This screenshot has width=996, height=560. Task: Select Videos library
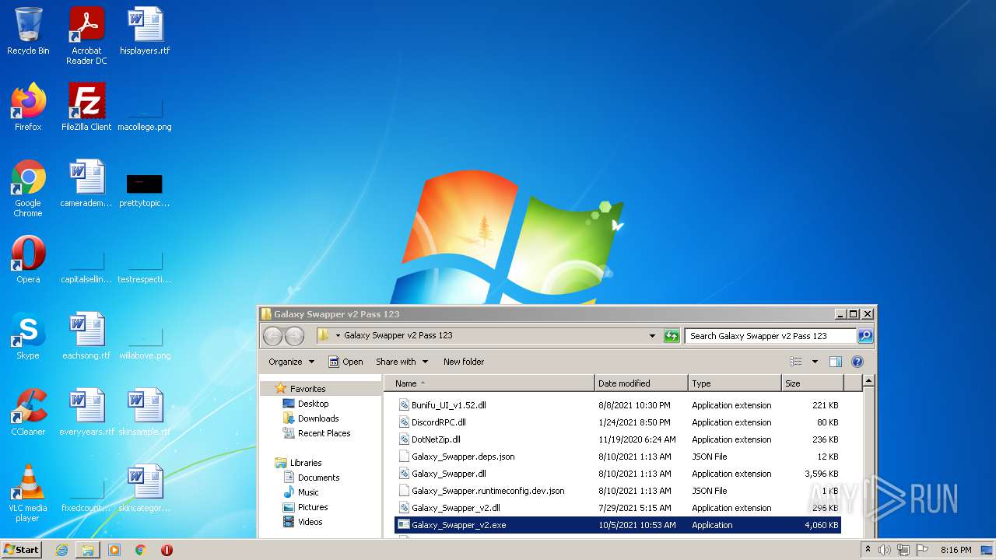(x=310, y=522)
